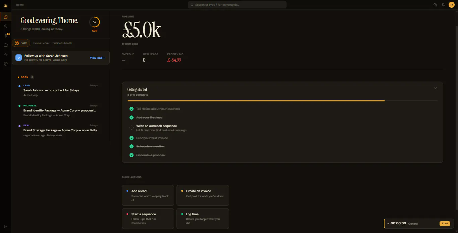Close the Getting started panel
Viewport: 458px width, 233px height.
(436, 88)
